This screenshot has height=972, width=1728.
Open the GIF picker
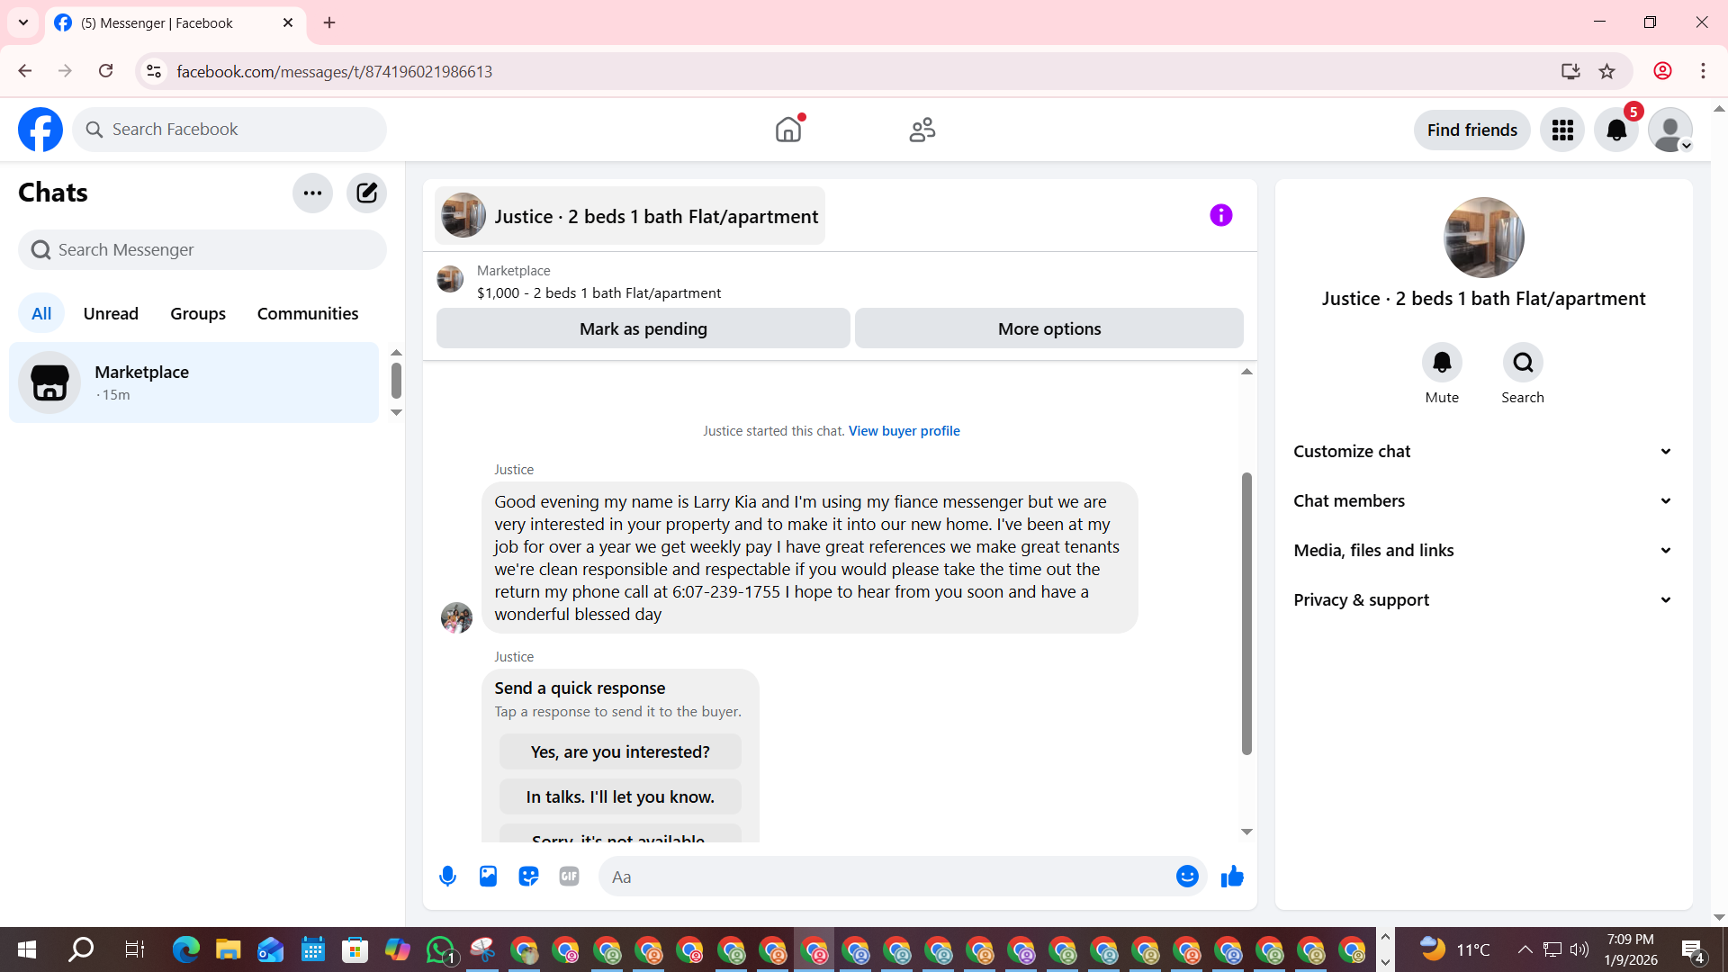[569, 876]
